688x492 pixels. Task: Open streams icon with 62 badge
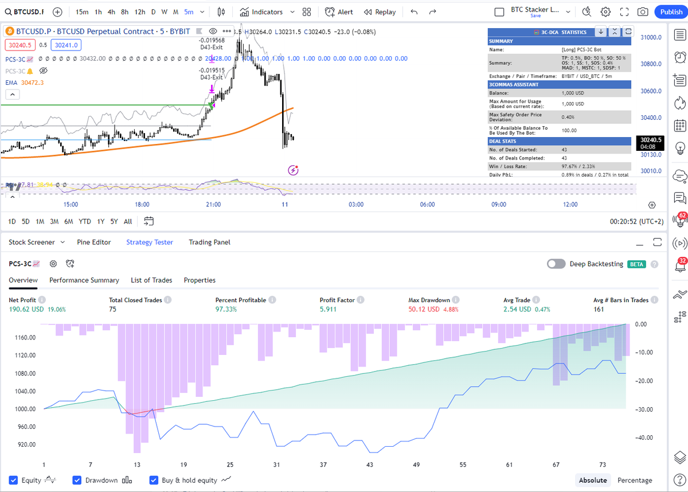click(680, 220)
